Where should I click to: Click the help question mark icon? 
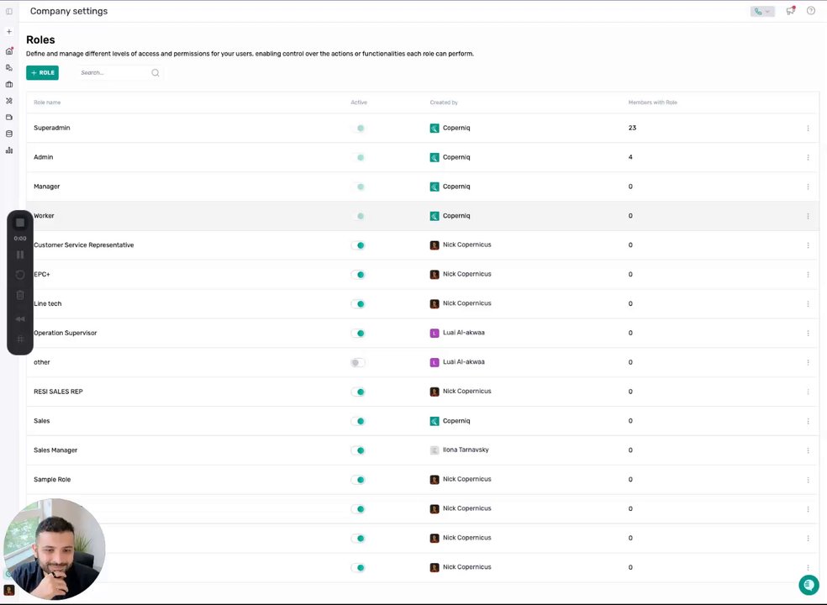(811, 11)
